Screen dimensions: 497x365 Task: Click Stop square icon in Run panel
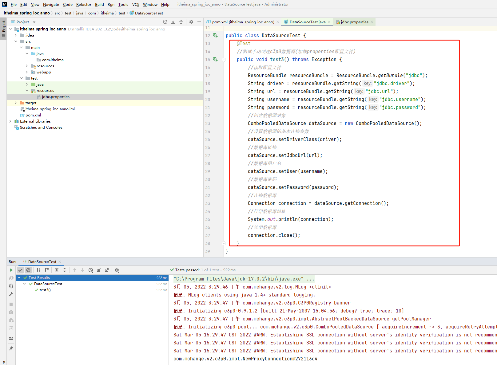coord(11,304)
